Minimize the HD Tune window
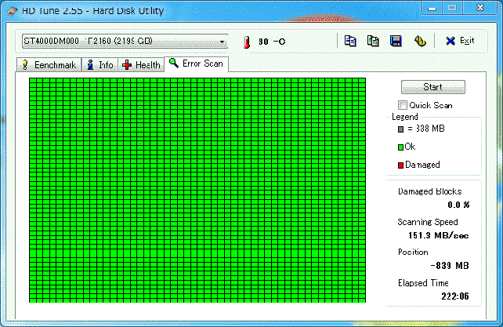This screenshot has height=327, width=503. pyautogui.click(x=432, y=9)
